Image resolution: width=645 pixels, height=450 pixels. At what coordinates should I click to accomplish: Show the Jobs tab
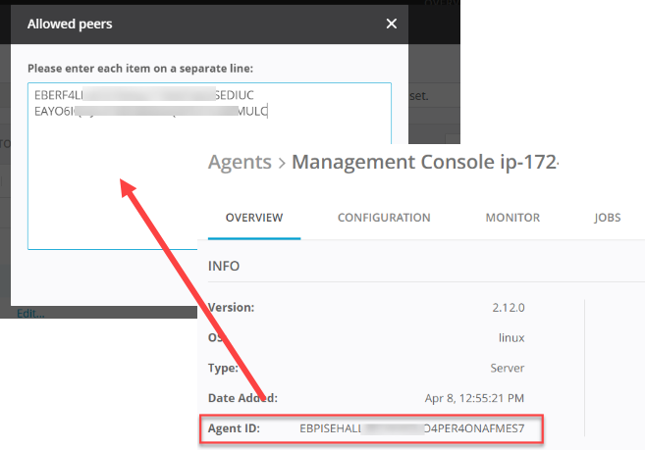tap(608, 218)
